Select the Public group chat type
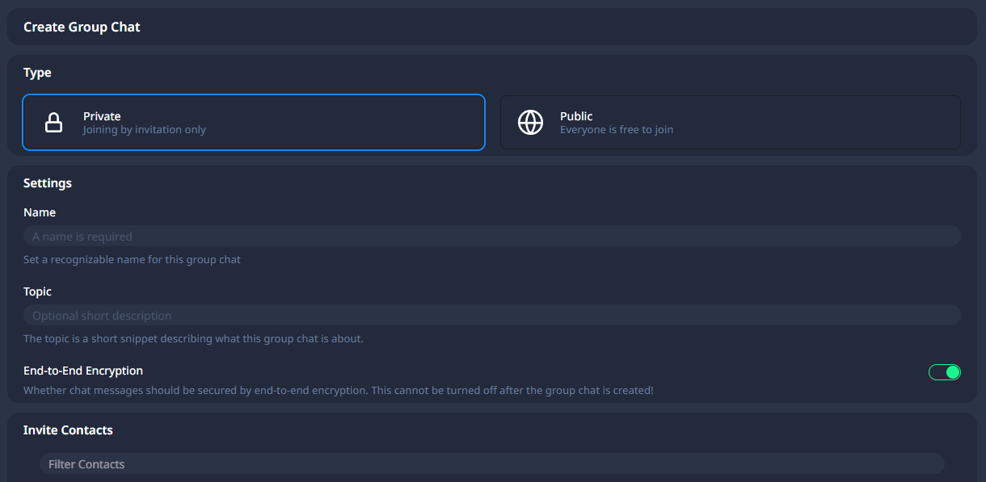 731,123
